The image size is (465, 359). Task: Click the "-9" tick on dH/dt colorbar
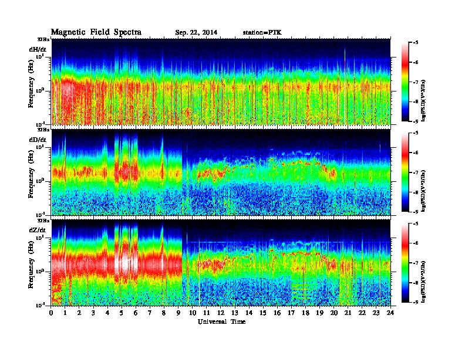click(x=416, y=121)
